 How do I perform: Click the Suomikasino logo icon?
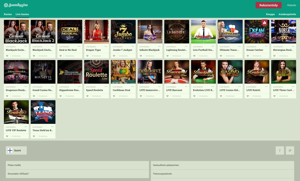point(6,5)
